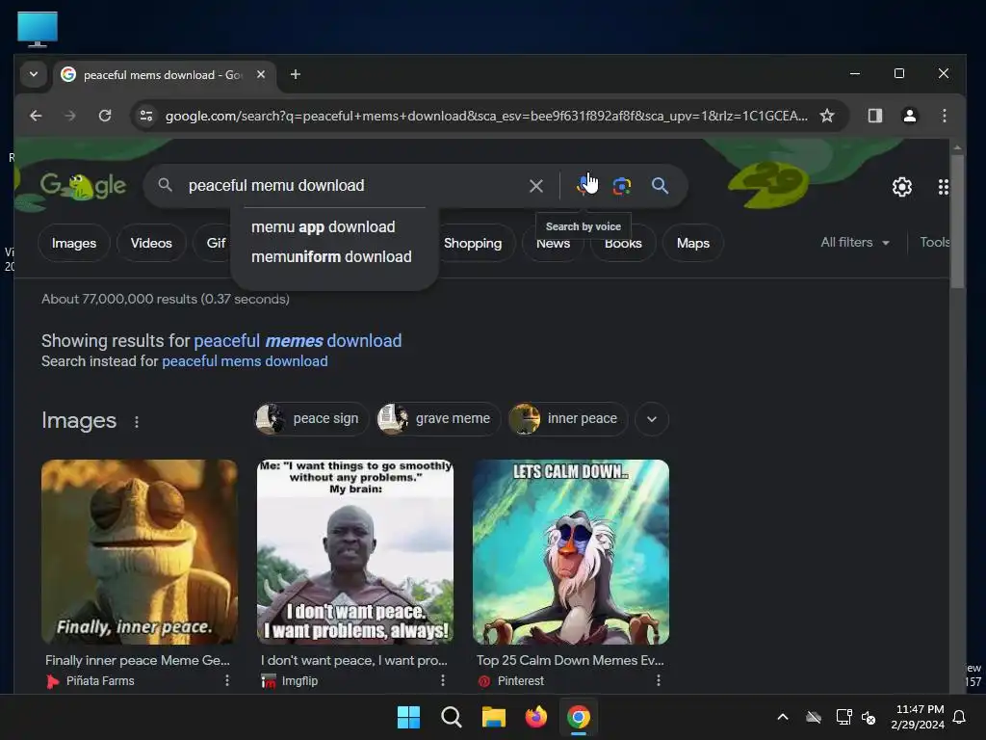This screenshot has height=740, width=986.
Task: Expand more image suggestion chips
Action: coord(652,419)
